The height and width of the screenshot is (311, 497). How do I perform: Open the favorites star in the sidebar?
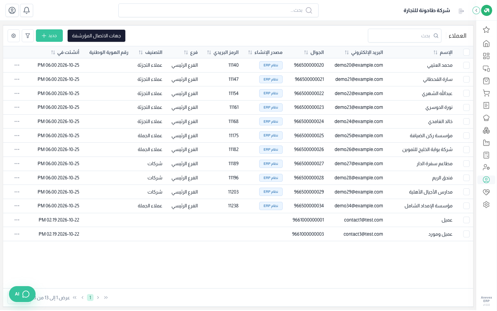tap(486, 30)
